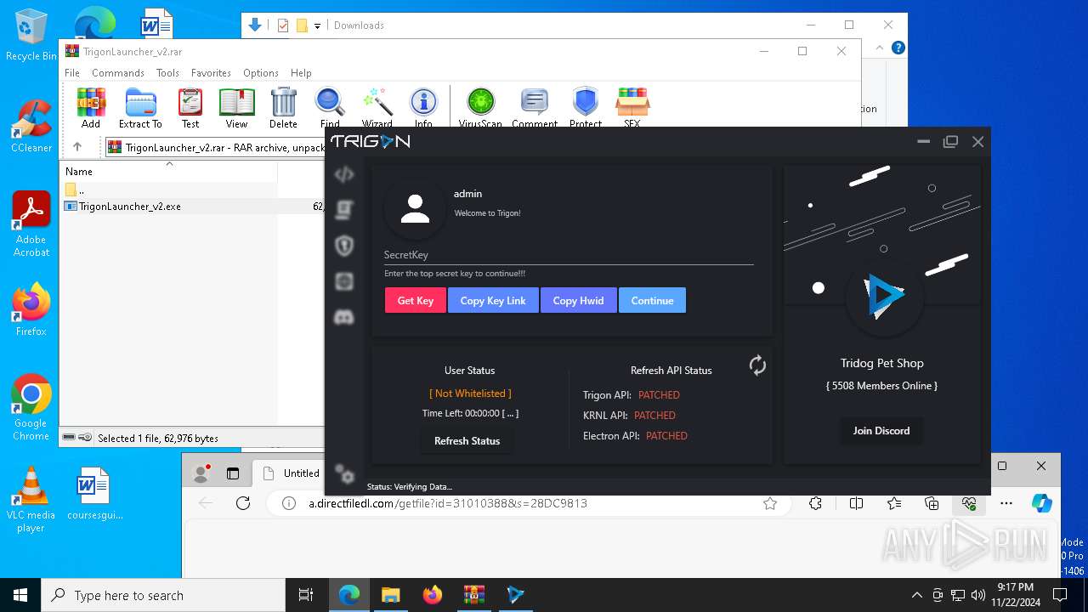Open VLC media player desktop shortcut
The width and height of the screenshot is (1088, 612).
point(31,500)
